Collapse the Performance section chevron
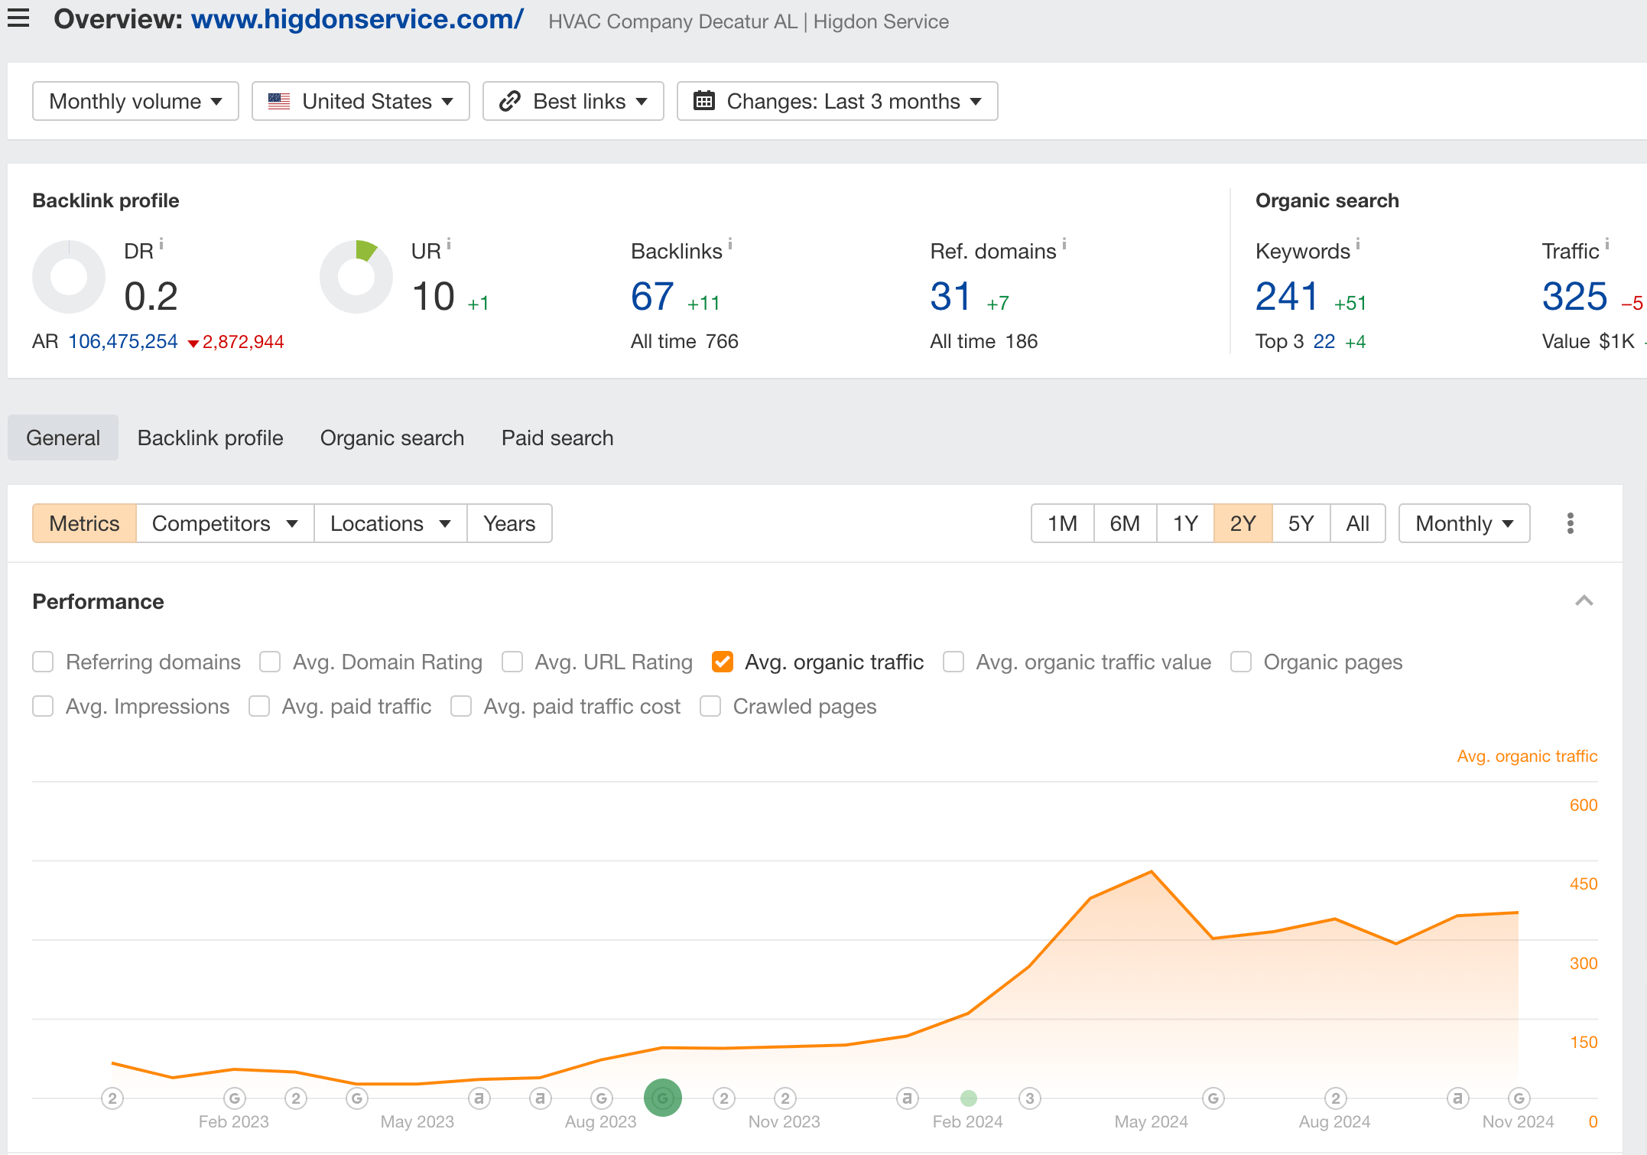 (1584, 601)
